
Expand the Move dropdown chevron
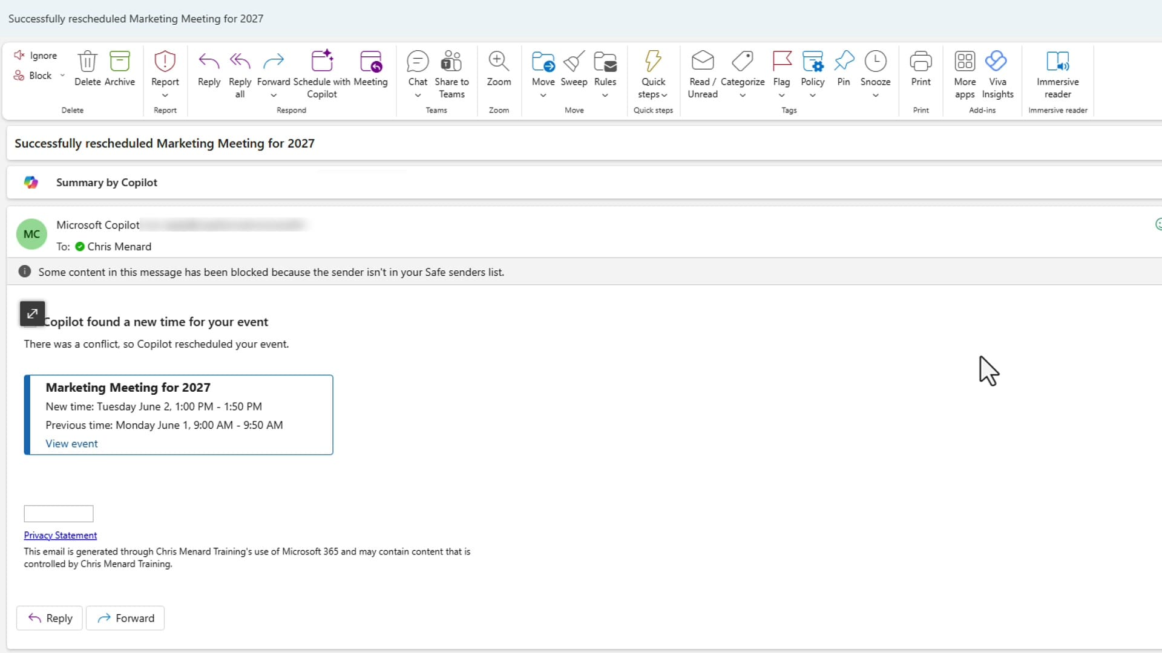pyautogui.click(x=543, y=95)
